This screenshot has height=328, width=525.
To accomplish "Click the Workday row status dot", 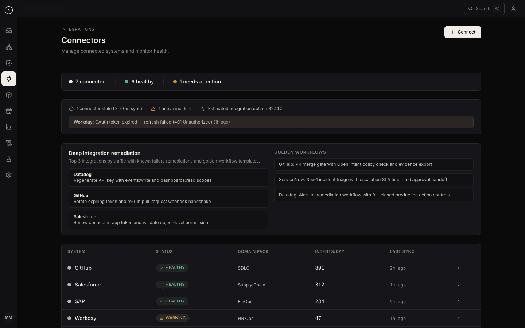I will point(69,318).
